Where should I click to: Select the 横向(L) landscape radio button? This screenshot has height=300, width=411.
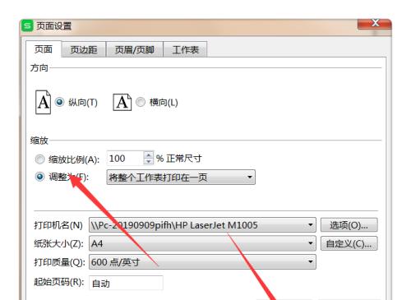pos(141,102)
